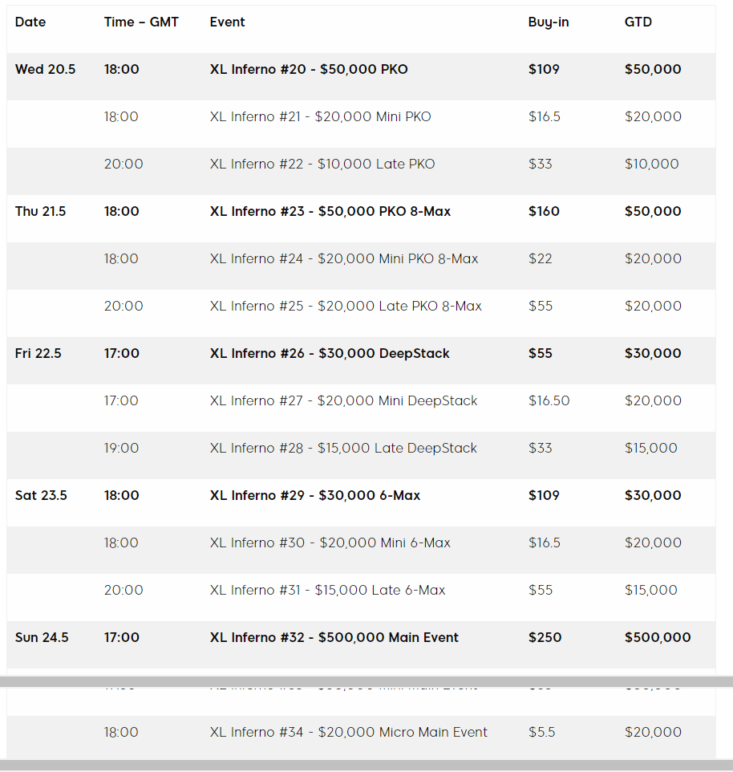Click XL Inferno #29 $30,000 6-Max event
This screenshot has width=733, height=772.
point(314,496)
